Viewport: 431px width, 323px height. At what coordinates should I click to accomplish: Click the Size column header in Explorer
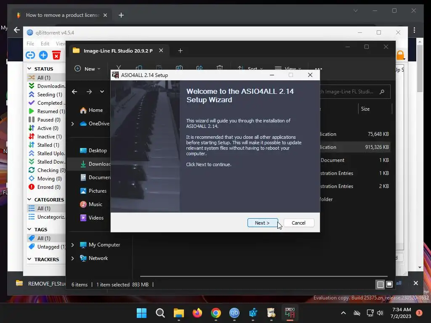click(x=365, y=109)
